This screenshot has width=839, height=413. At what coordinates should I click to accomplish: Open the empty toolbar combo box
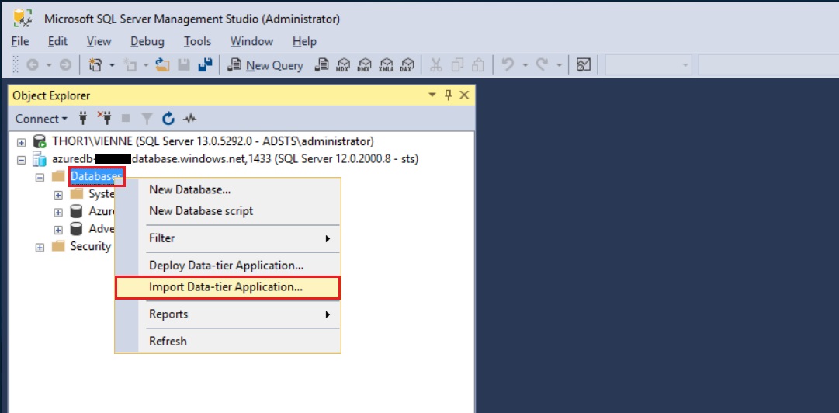pyautogui.click(x=649, y=65)
